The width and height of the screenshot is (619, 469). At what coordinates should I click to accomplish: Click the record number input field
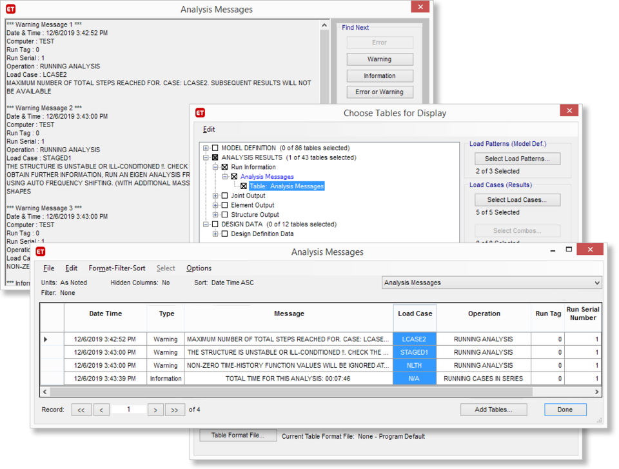pyautogui.click(x=128, y=410)
